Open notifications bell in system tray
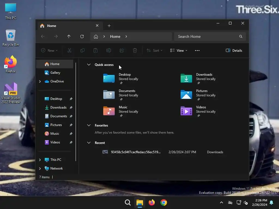 tap(271, 202)
